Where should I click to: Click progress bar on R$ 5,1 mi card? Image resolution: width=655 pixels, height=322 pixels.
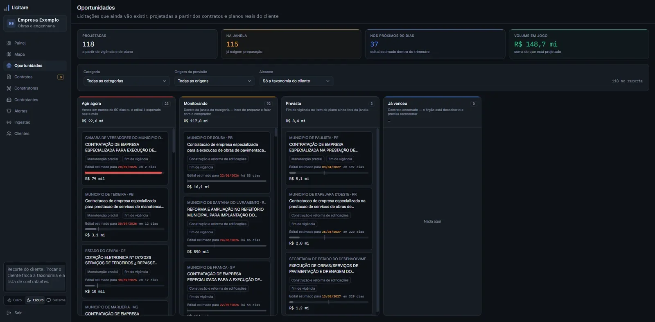coord(329,173)
